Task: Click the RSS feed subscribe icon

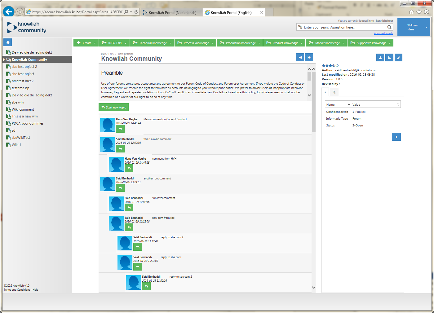Action: [x=389, y=58]
